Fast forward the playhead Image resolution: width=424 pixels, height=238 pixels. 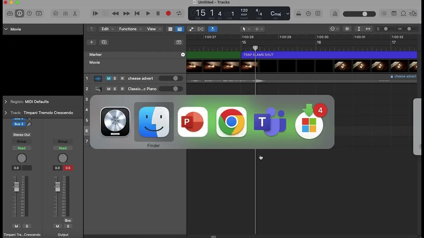[x=126, y=14]
